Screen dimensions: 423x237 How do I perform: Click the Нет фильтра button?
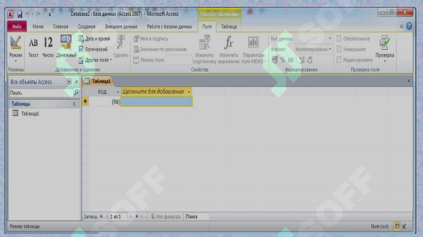(x=165, y=216)
